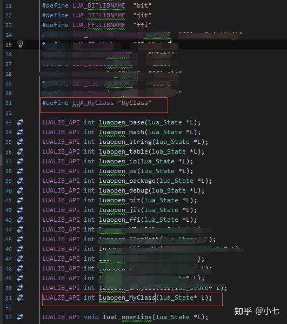
Task: Click the swap-arrows glyph beside luaopen_MyClass
Action: [x=20, y=297]
